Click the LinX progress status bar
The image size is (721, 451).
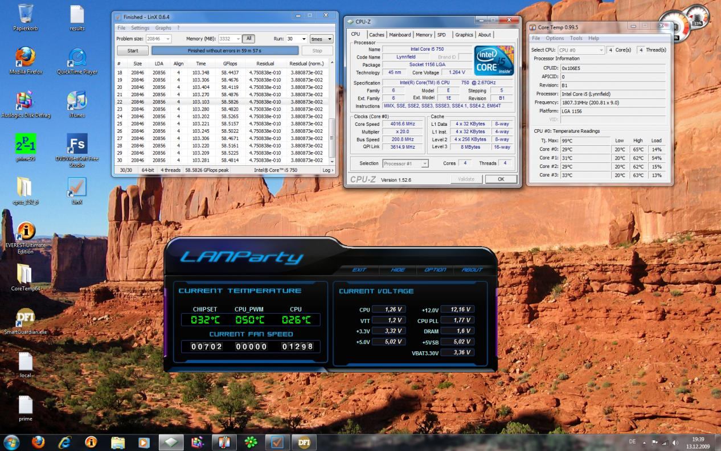[224, 51]
